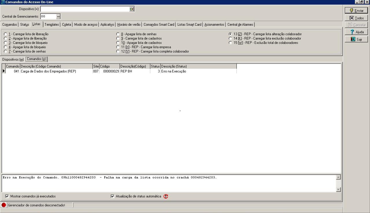Screen dimensions: 370x213
Task: Switch to the Templates tab
Action: 52,25
